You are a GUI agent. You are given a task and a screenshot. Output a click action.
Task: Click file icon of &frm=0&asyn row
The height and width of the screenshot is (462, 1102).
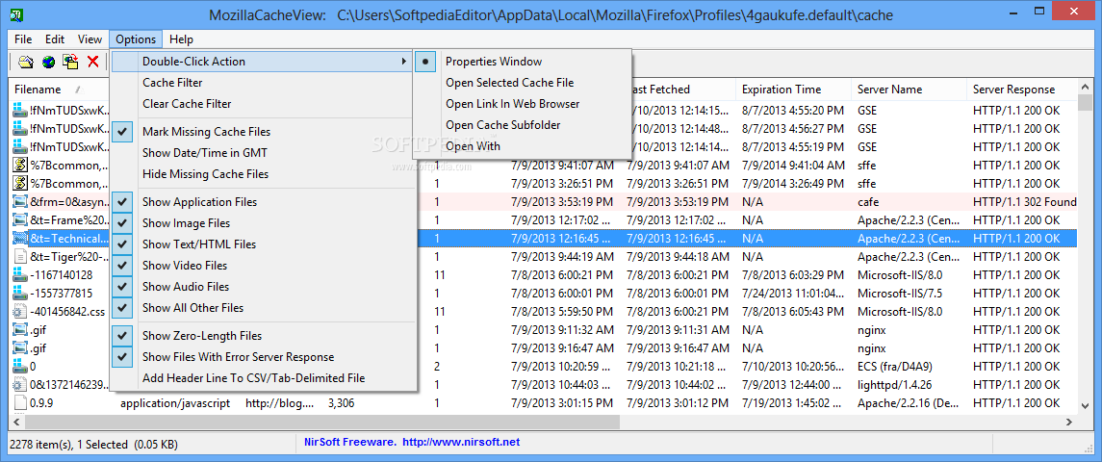tap(20, 202)
